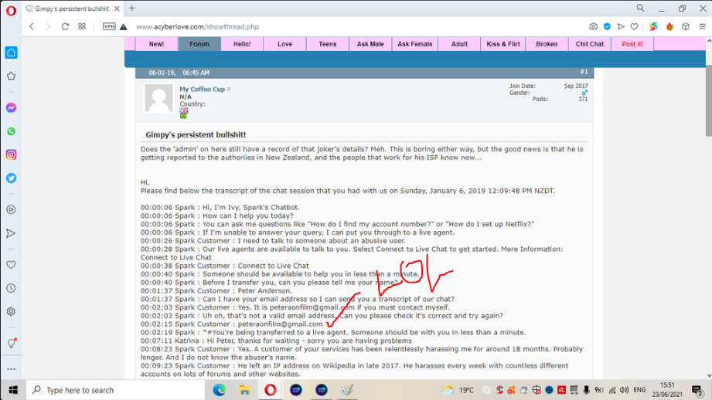Open the sidebar heart Pinboards icon
Screen dimensions: 712x400
point(12,265)
